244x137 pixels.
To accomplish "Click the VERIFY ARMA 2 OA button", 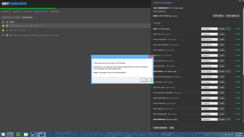I will 233,16.
